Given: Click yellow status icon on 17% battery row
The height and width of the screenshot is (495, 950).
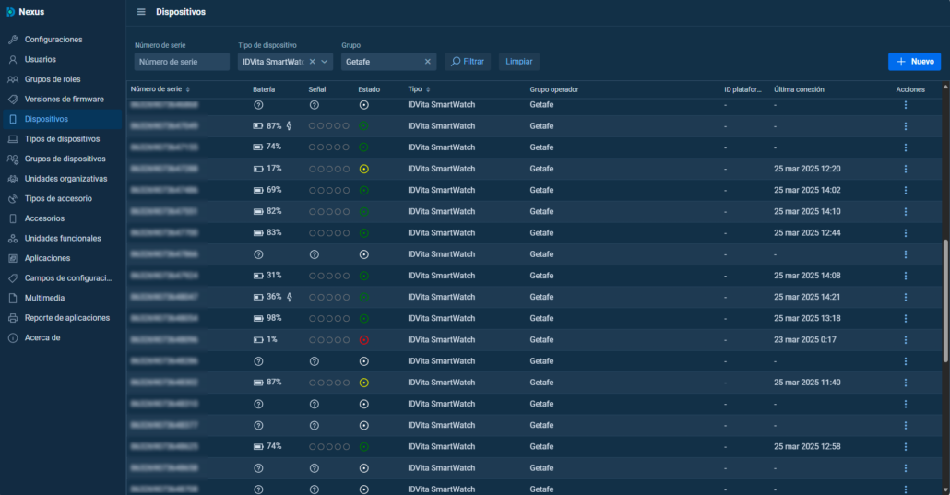Looking at the screenshot, I should click(363, 169).
